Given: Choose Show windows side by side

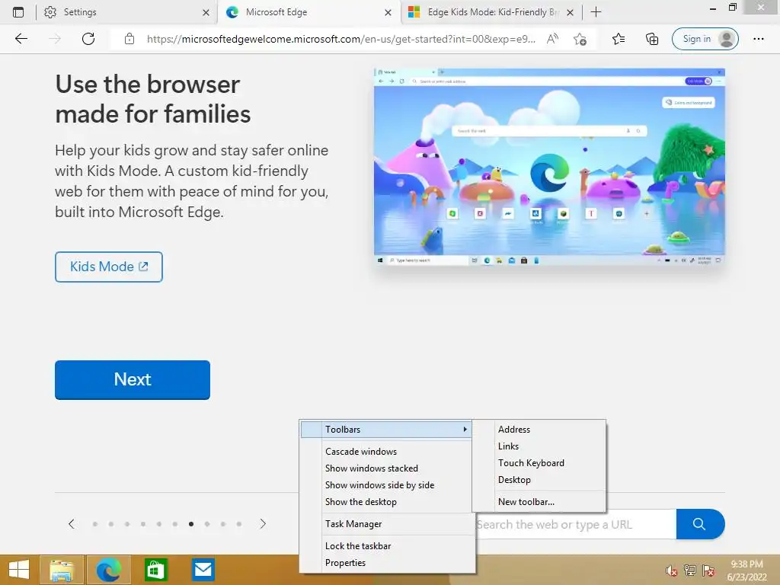Looking at the screenshot, I should pos(386,485).
